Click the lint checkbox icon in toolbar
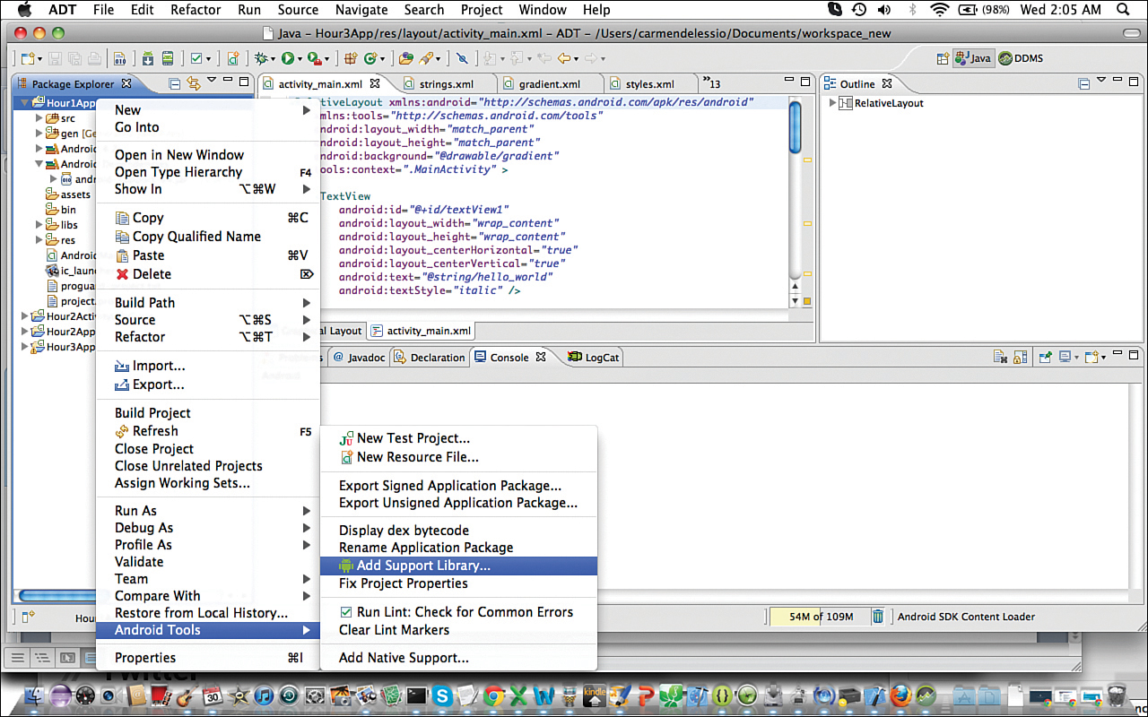The height and width of the screenshot is (717, 1148). click(x=196, y=58)
